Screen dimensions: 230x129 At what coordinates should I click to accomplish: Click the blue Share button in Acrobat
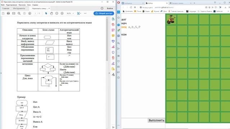[x=104, y=13]
